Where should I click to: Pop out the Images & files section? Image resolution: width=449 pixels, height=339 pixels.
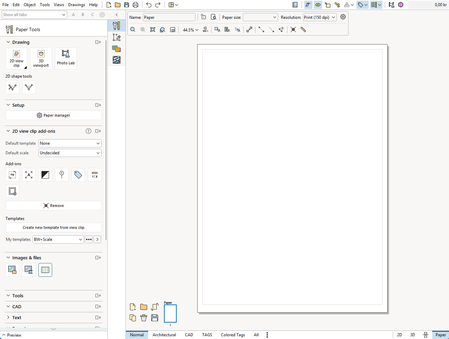pos(98,258)
